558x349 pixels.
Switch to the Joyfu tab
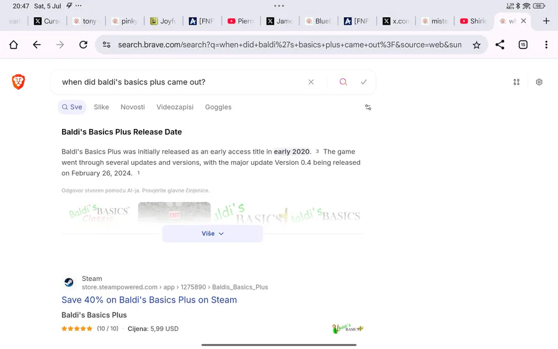coord(163,21)
